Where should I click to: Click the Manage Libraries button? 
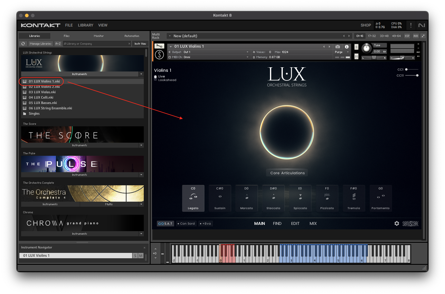40,44
